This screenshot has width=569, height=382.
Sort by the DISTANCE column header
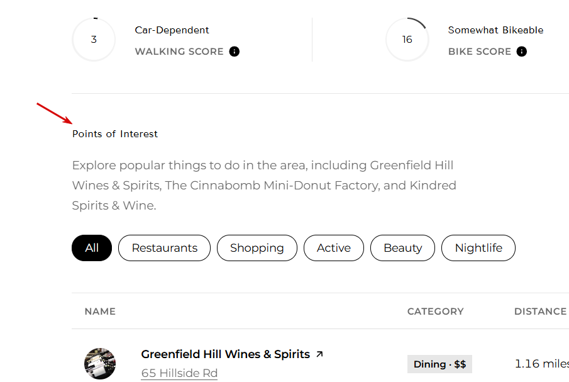[x=540, y=312]
